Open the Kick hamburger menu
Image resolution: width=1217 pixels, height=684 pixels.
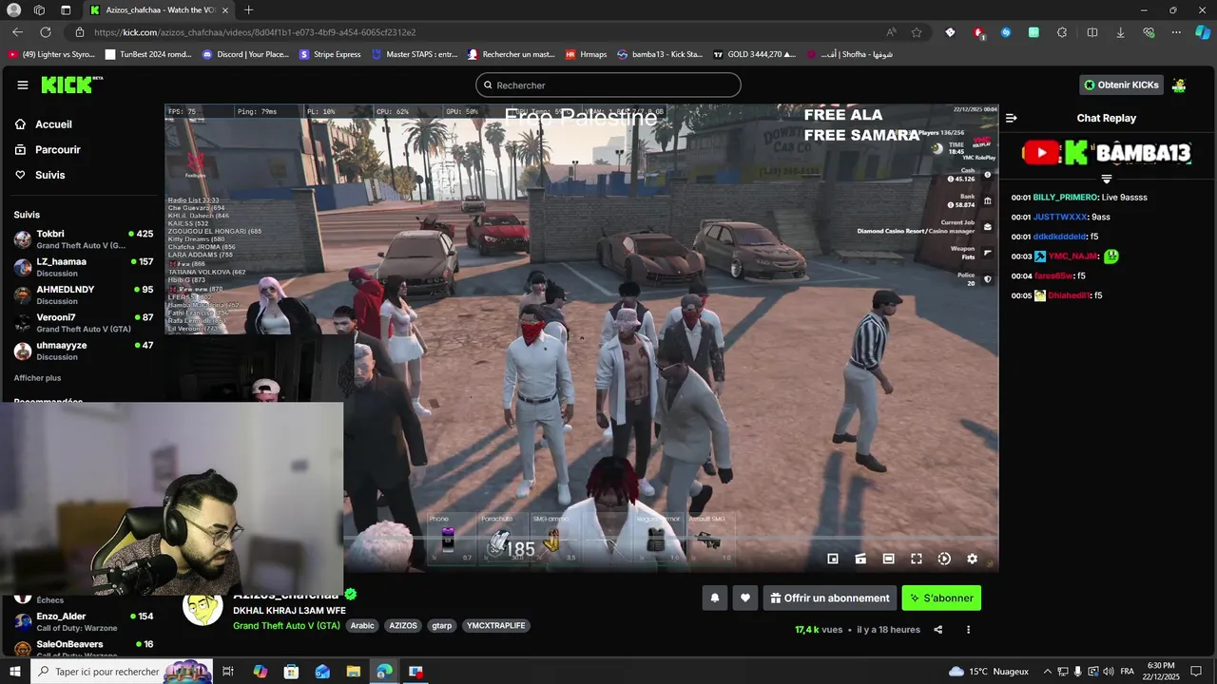(23, 85)
